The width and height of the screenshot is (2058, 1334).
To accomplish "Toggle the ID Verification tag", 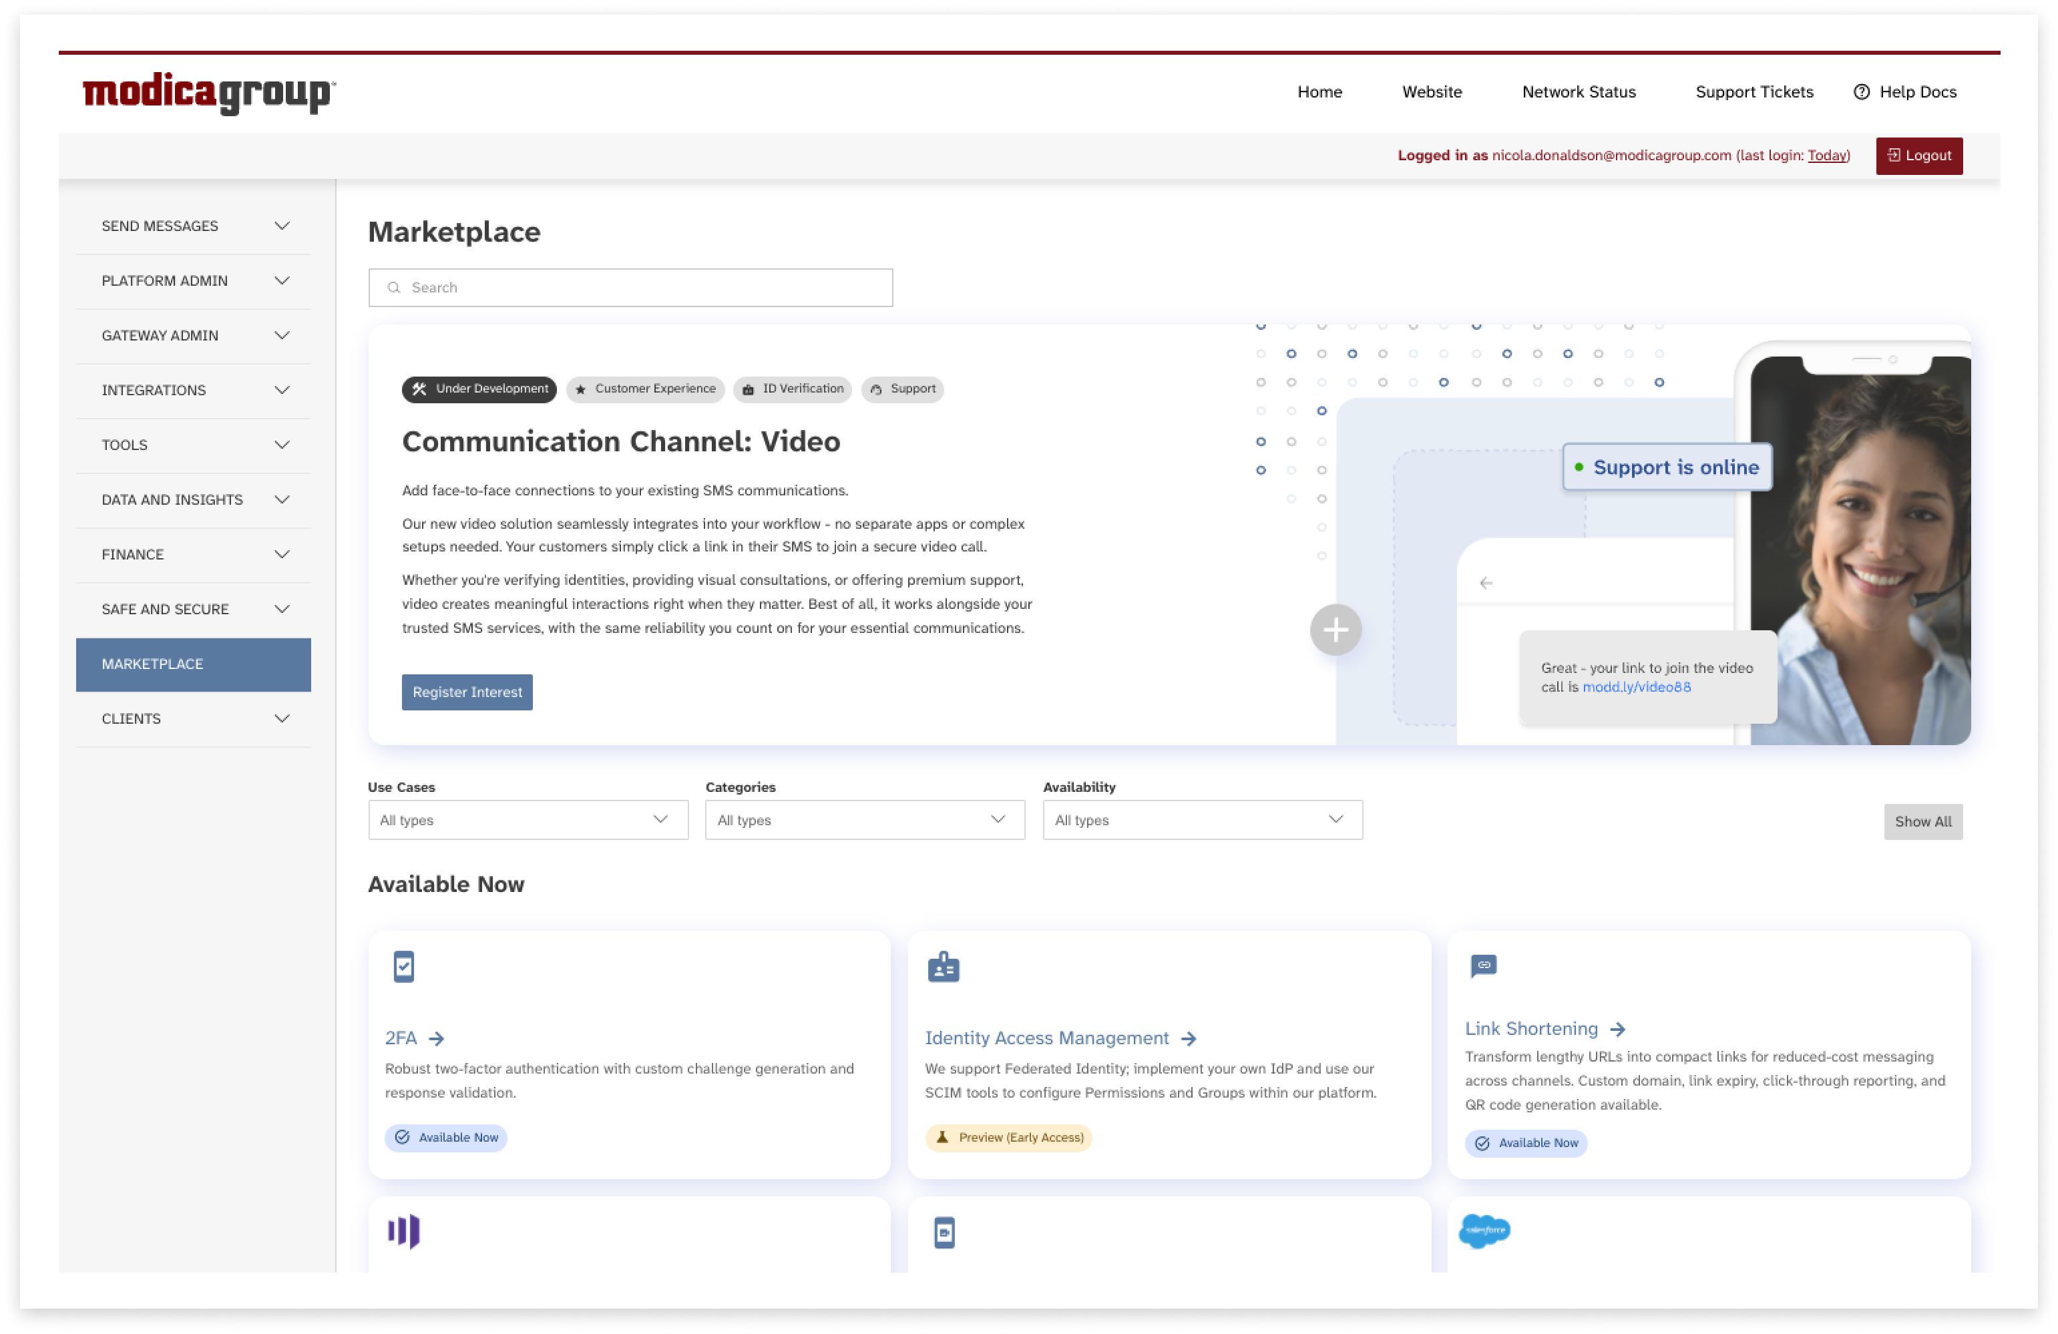I will pos(791,389).
